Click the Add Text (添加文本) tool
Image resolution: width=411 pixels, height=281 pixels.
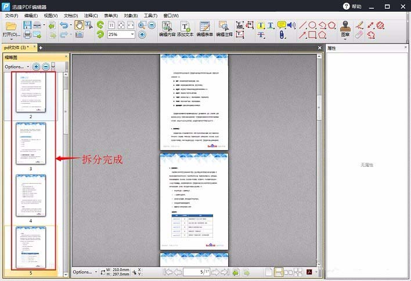(185, 29)
